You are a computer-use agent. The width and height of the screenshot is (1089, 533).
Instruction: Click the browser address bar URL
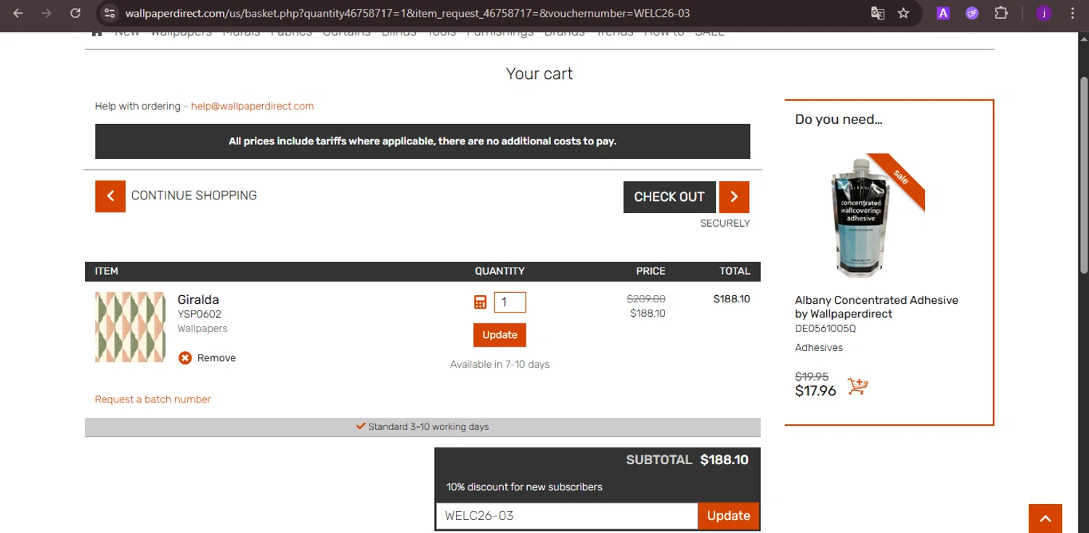(407, 13)
